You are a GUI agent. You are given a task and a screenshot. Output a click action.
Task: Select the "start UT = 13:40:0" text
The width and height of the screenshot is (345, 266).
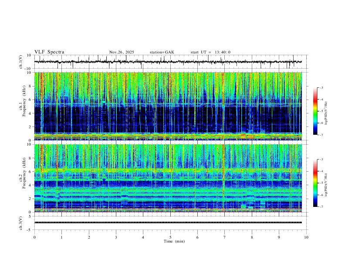pos(210,52)
